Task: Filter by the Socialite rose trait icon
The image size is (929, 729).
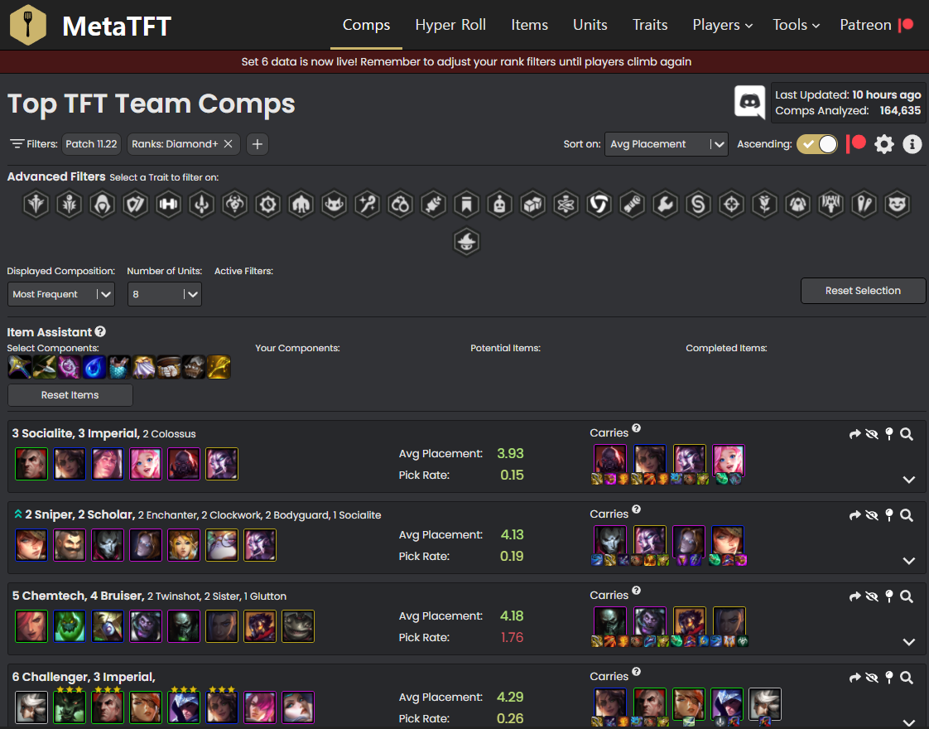Action: 765,205
